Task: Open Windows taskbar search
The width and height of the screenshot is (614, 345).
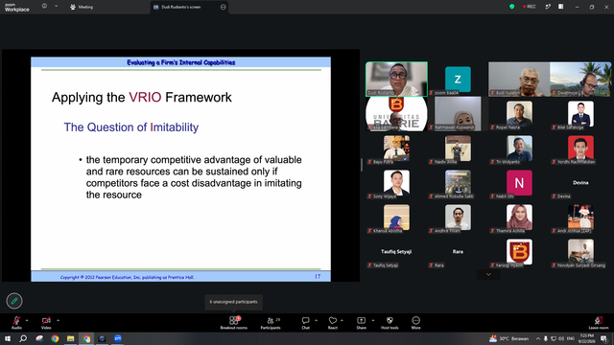Action: 23,338
